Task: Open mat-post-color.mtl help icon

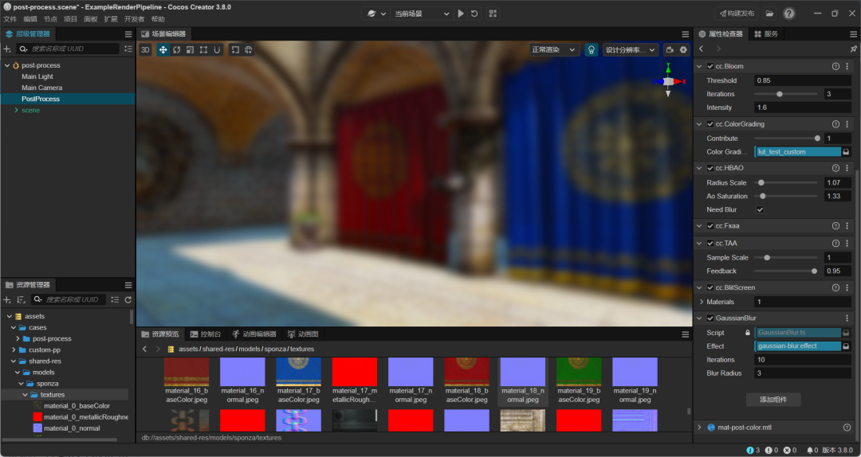Action: click(x=847, y=428)
